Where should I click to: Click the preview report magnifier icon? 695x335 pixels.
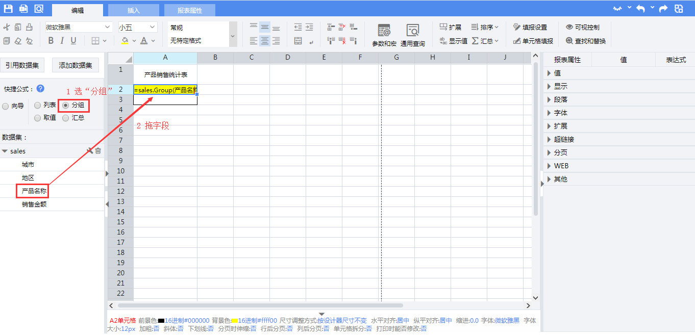39,9
